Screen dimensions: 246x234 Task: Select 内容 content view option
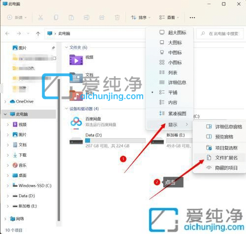[169, 103]
